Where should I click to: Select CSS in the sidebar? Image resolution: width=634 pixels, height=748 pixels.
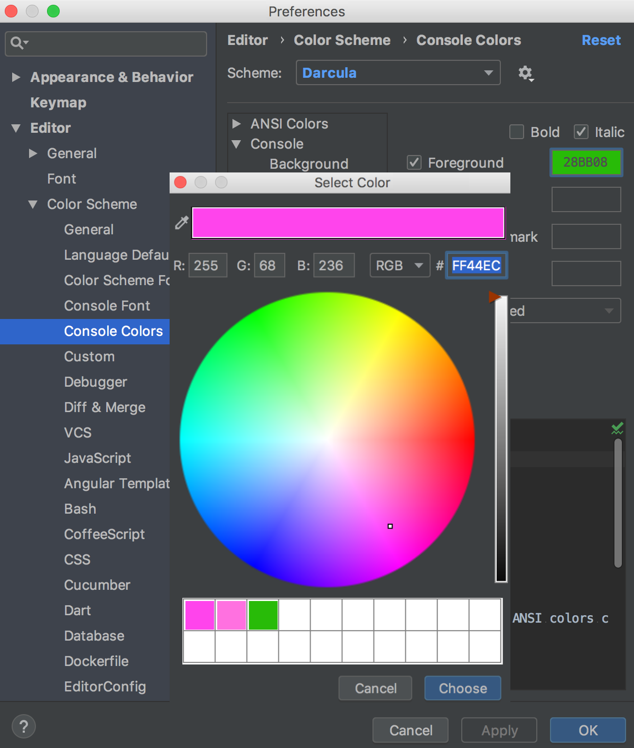pos(77,560)
